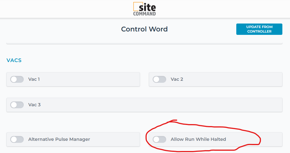Select the VACS section heading
Viewport: 290px width, 153px height.
pos(14,60)
